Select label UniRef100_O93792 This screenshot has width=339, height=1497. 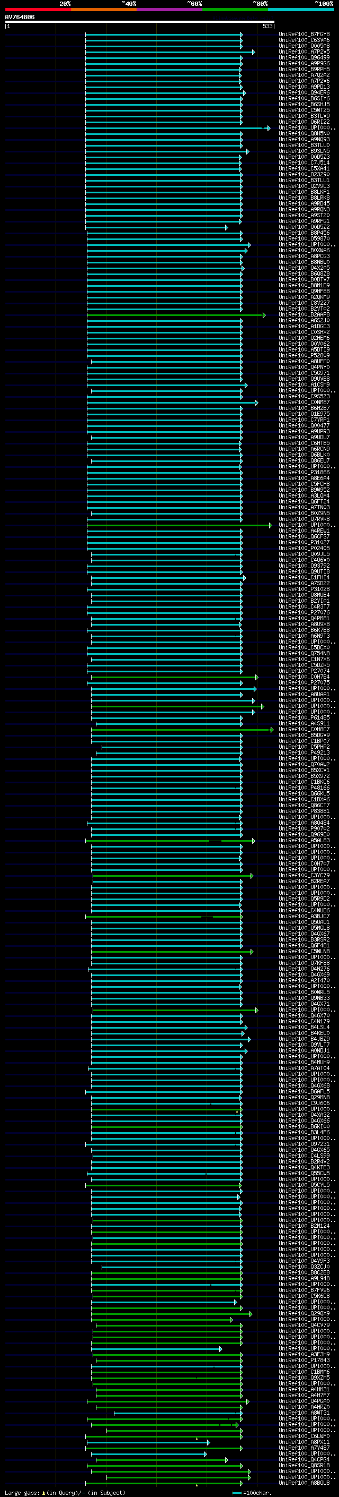(x=304, y=566)
